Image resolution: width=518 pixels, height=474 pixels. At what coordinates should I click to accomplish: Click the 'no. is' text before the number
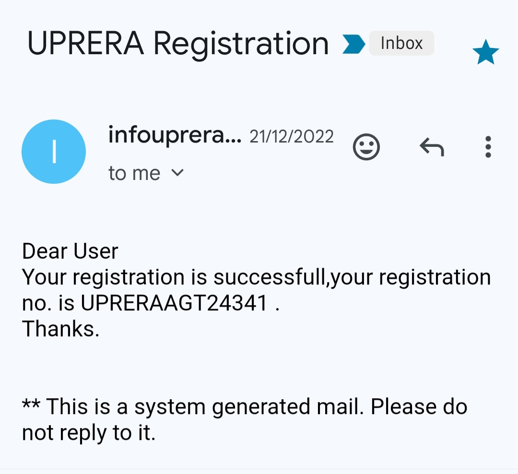49,303
